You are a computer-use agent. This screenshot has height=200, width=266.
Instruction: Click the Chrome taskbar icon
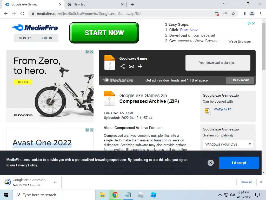tap(115, 195)
